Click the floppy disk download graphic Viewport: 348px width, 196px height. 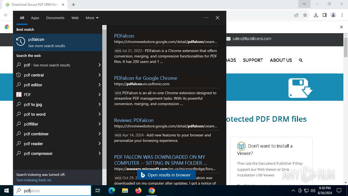(x=300, y=88)
